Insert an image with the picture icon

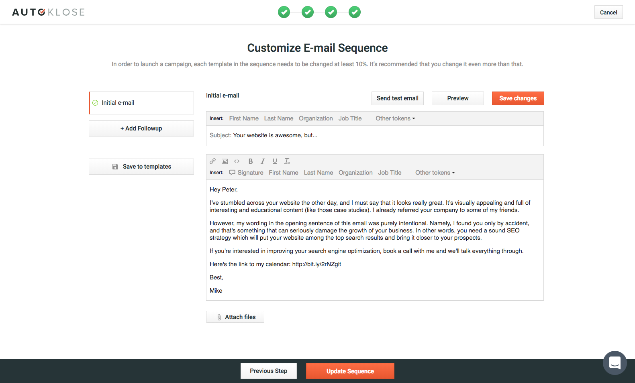[x=225, y=161]
